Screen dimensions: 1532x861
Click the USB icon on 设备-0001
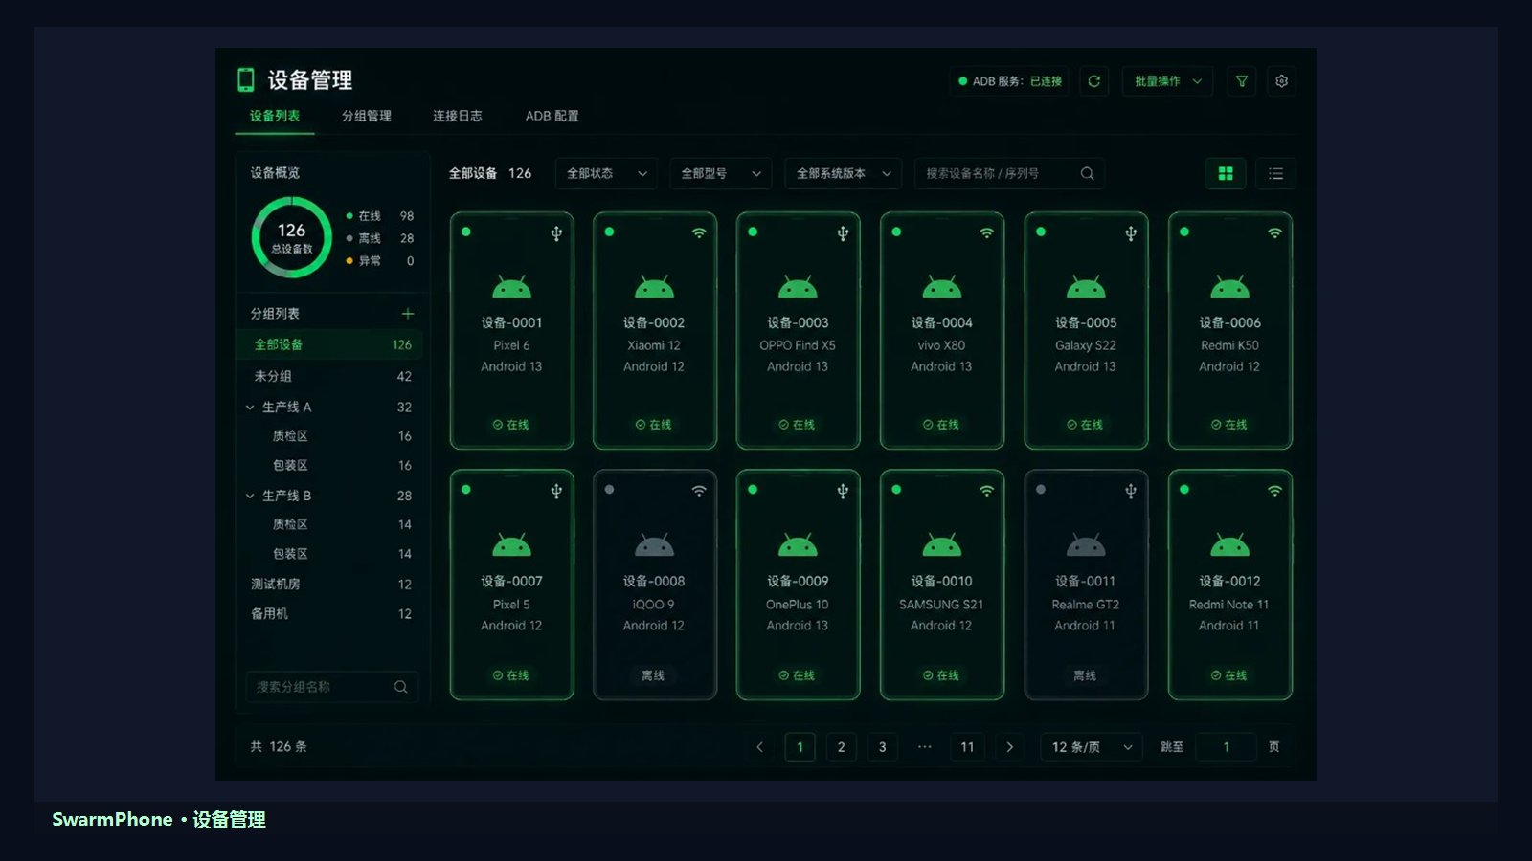(556, 233)
